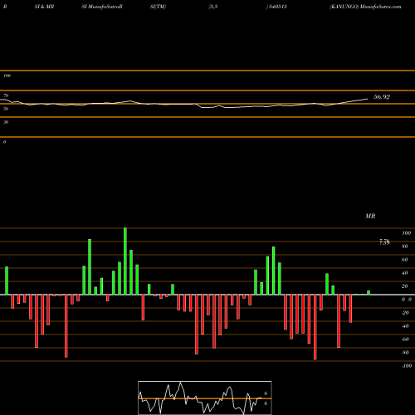
Task: Click the MR axis -80 label
Action: [x=405, y=353]
